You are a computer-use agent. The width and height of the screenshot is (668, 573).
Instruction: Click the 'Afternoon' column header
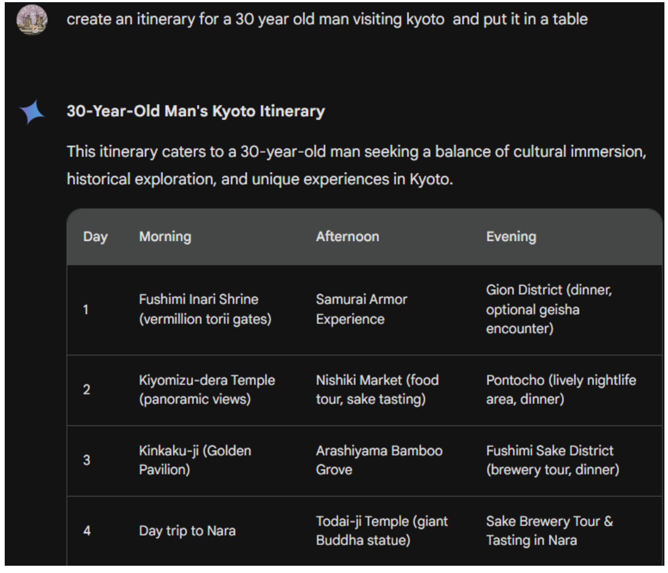(x=347, y=237)
